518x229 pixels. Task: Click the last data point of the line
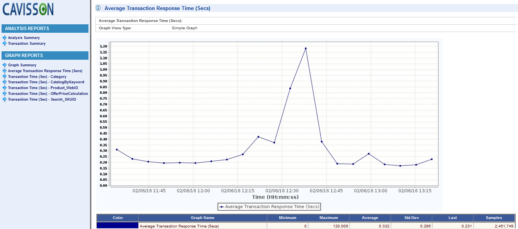(431, 159)
